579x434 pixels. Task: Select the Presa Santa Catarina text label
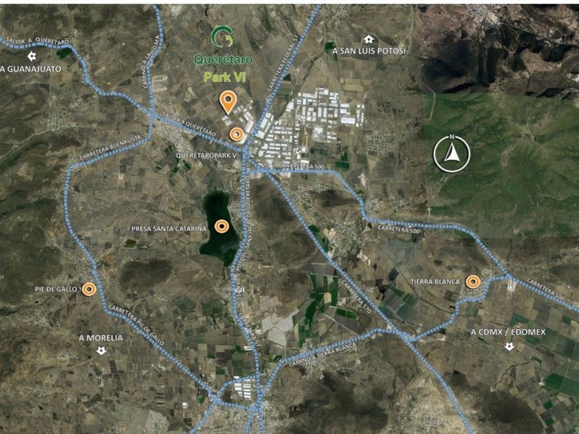pyautogui.click(x=169, y=229)
